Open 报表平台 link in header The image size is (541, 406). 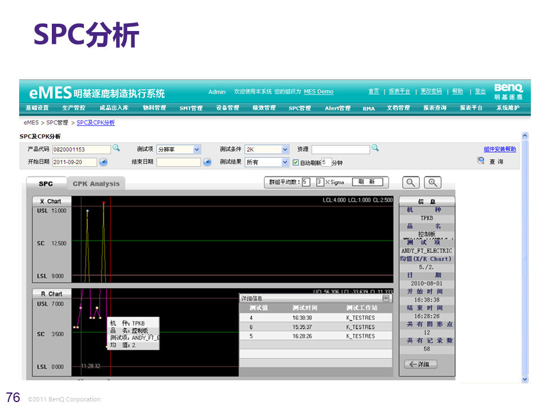[x=399, y=91]
